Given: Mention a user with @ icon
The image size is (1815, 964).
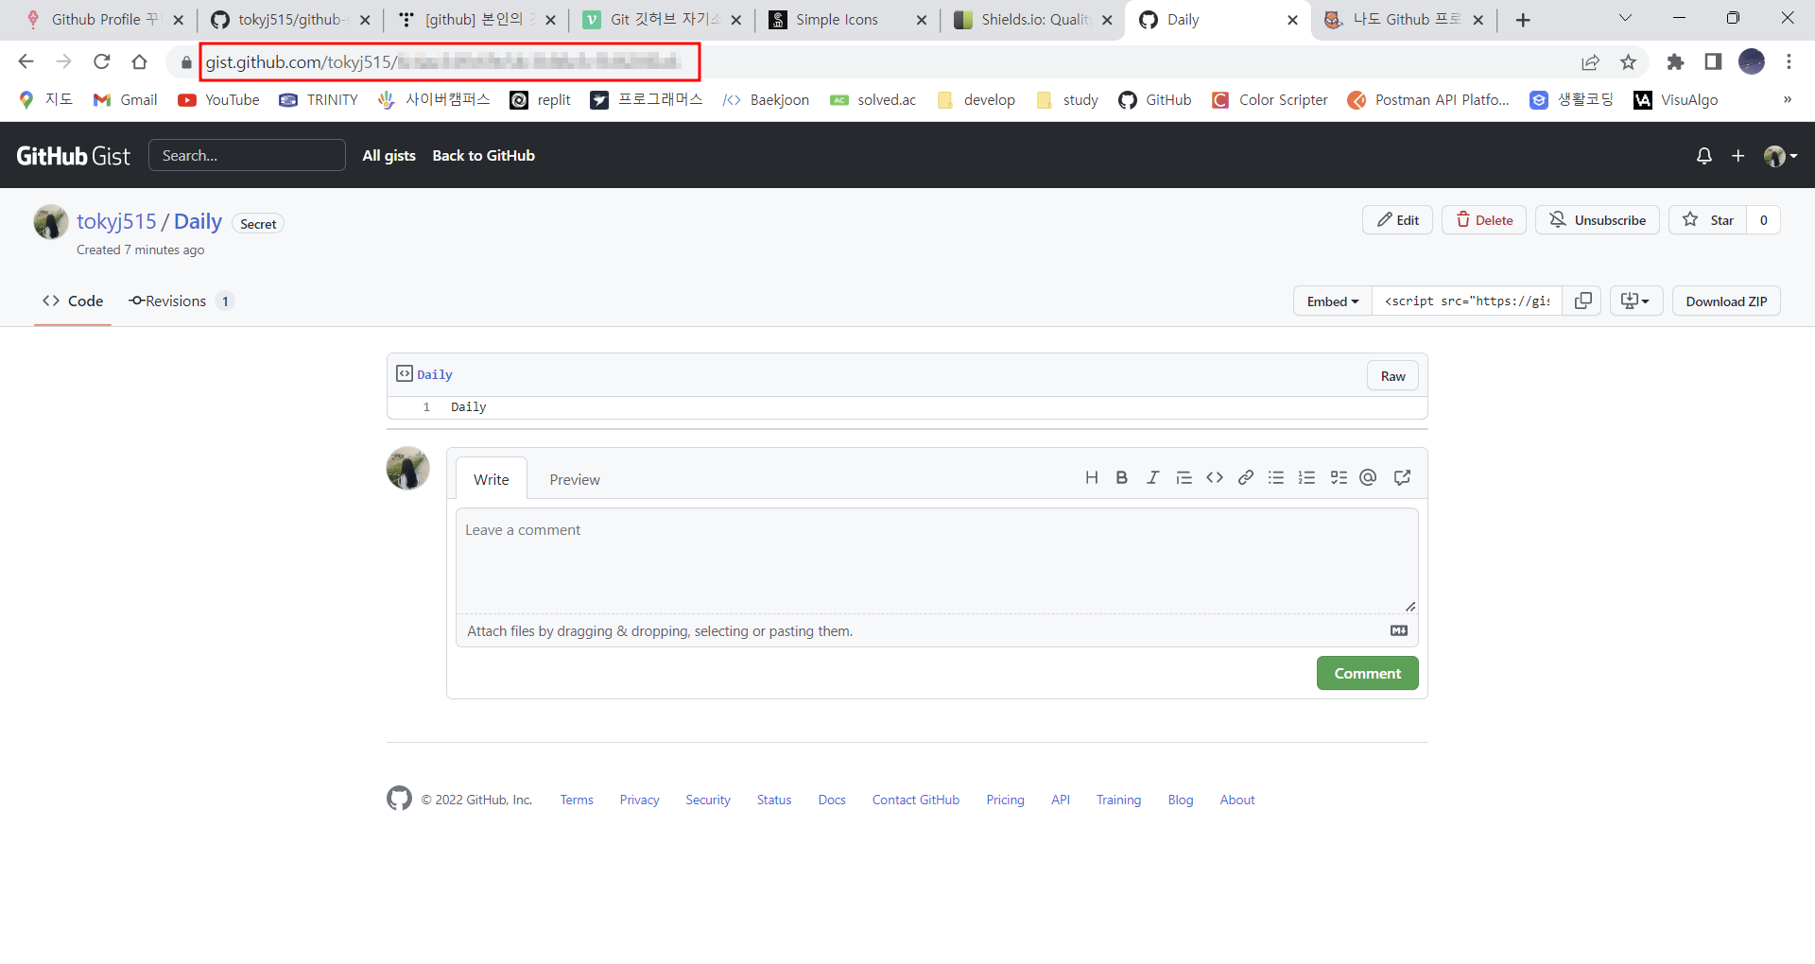Looking at the screenshot, I should 1368,478.
